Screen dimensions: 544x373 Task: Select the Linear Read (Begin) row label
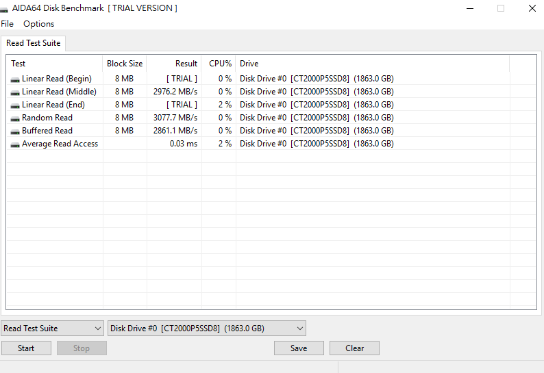[x=57, y=79]
